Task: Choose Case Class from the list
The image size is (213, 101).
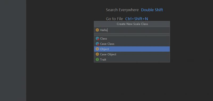Action: point(132,44)
